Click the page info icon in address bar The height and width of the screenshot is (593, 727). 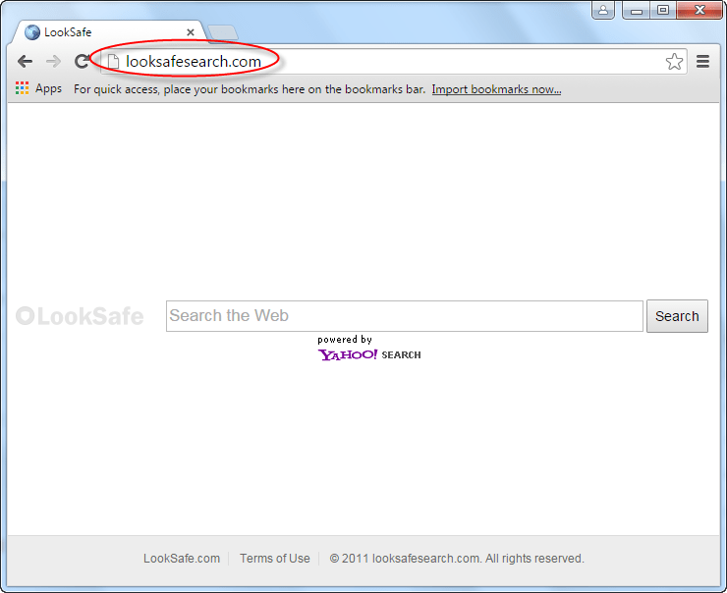point(113,62)
